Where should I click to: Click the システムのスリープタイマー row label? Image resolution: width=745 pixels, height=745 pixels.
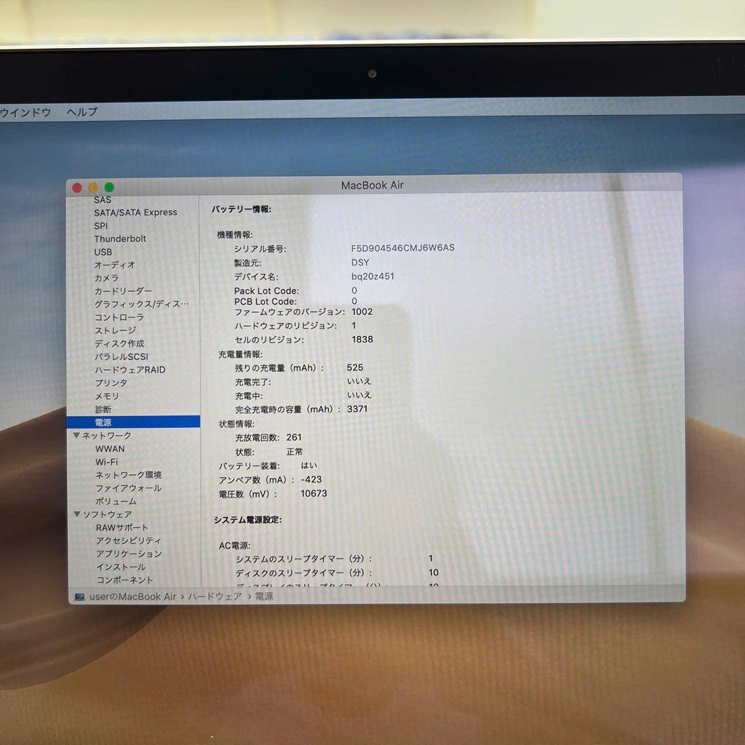[x=304, y=559]
